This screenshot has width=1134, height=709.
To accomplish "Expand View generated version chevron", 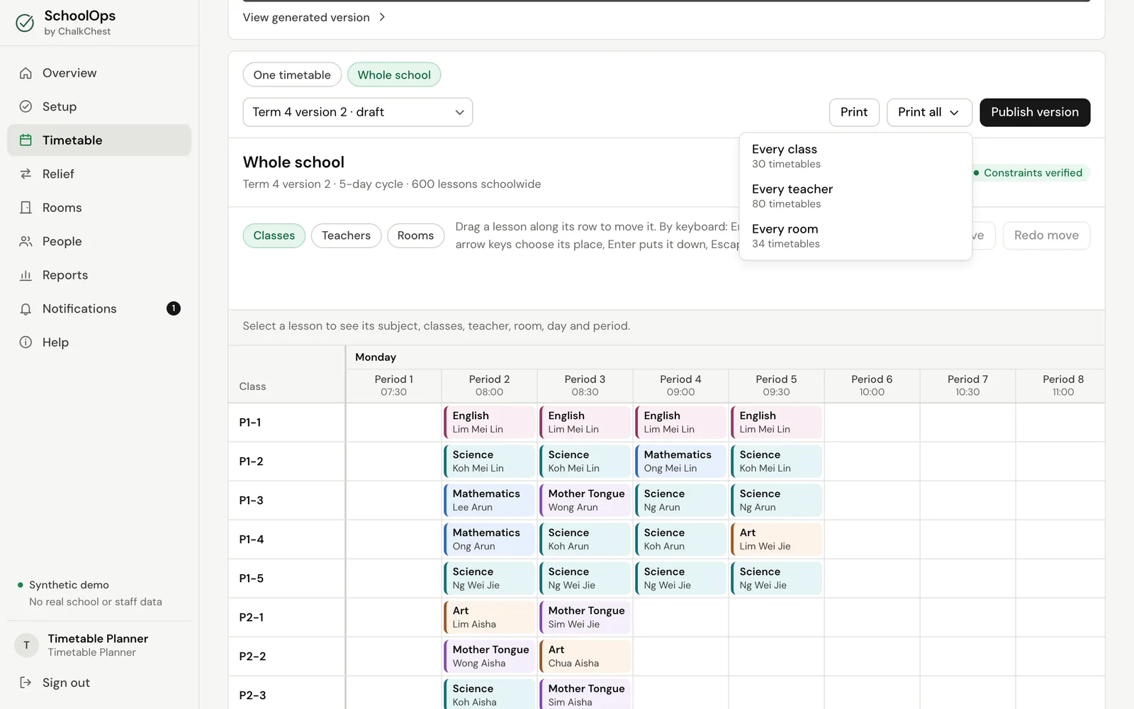I will click(x=382, y=17).
